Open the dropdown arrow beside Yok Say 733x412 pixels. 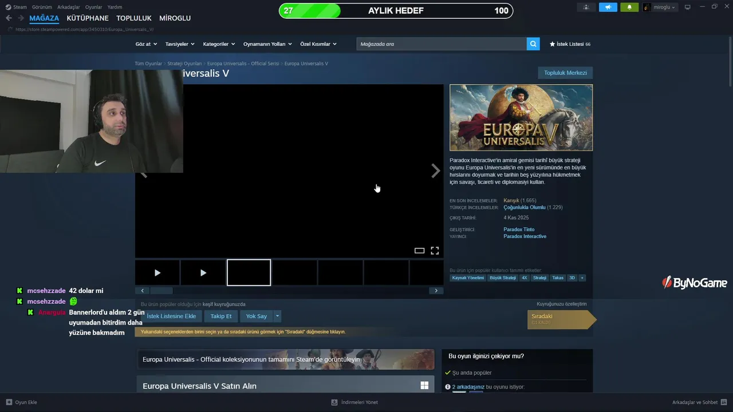(278, 316)
